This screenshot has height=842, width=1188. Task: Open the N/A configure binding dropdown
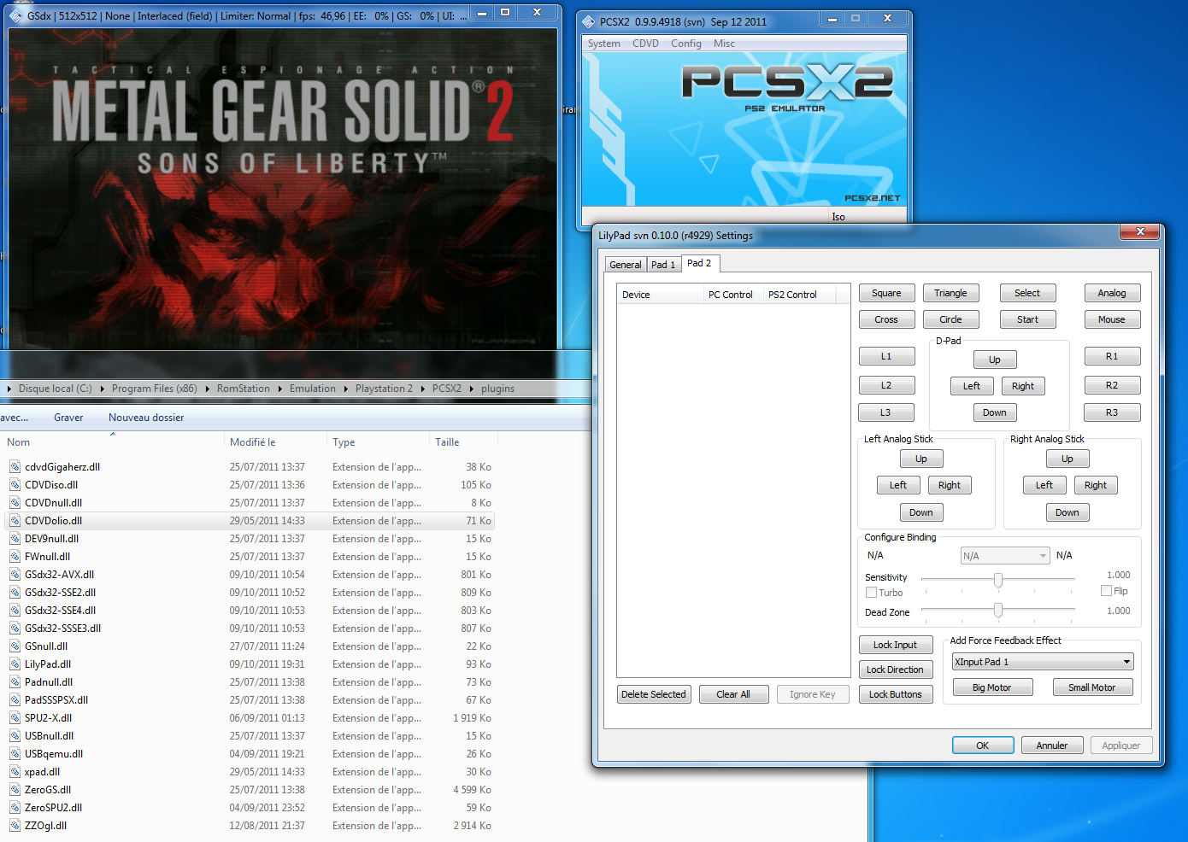tap(1005, 556)
